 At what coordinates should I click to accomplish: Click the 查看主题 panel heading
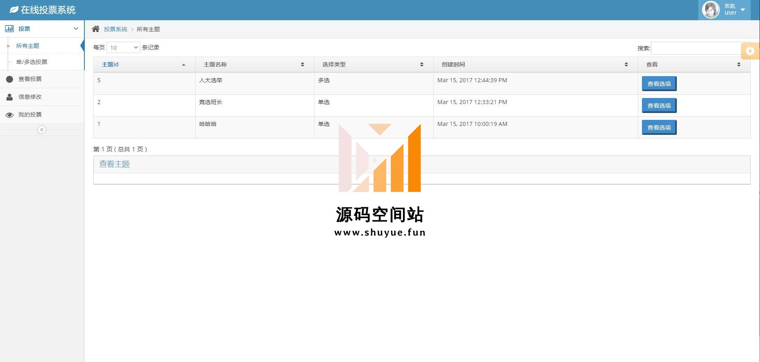114,164
